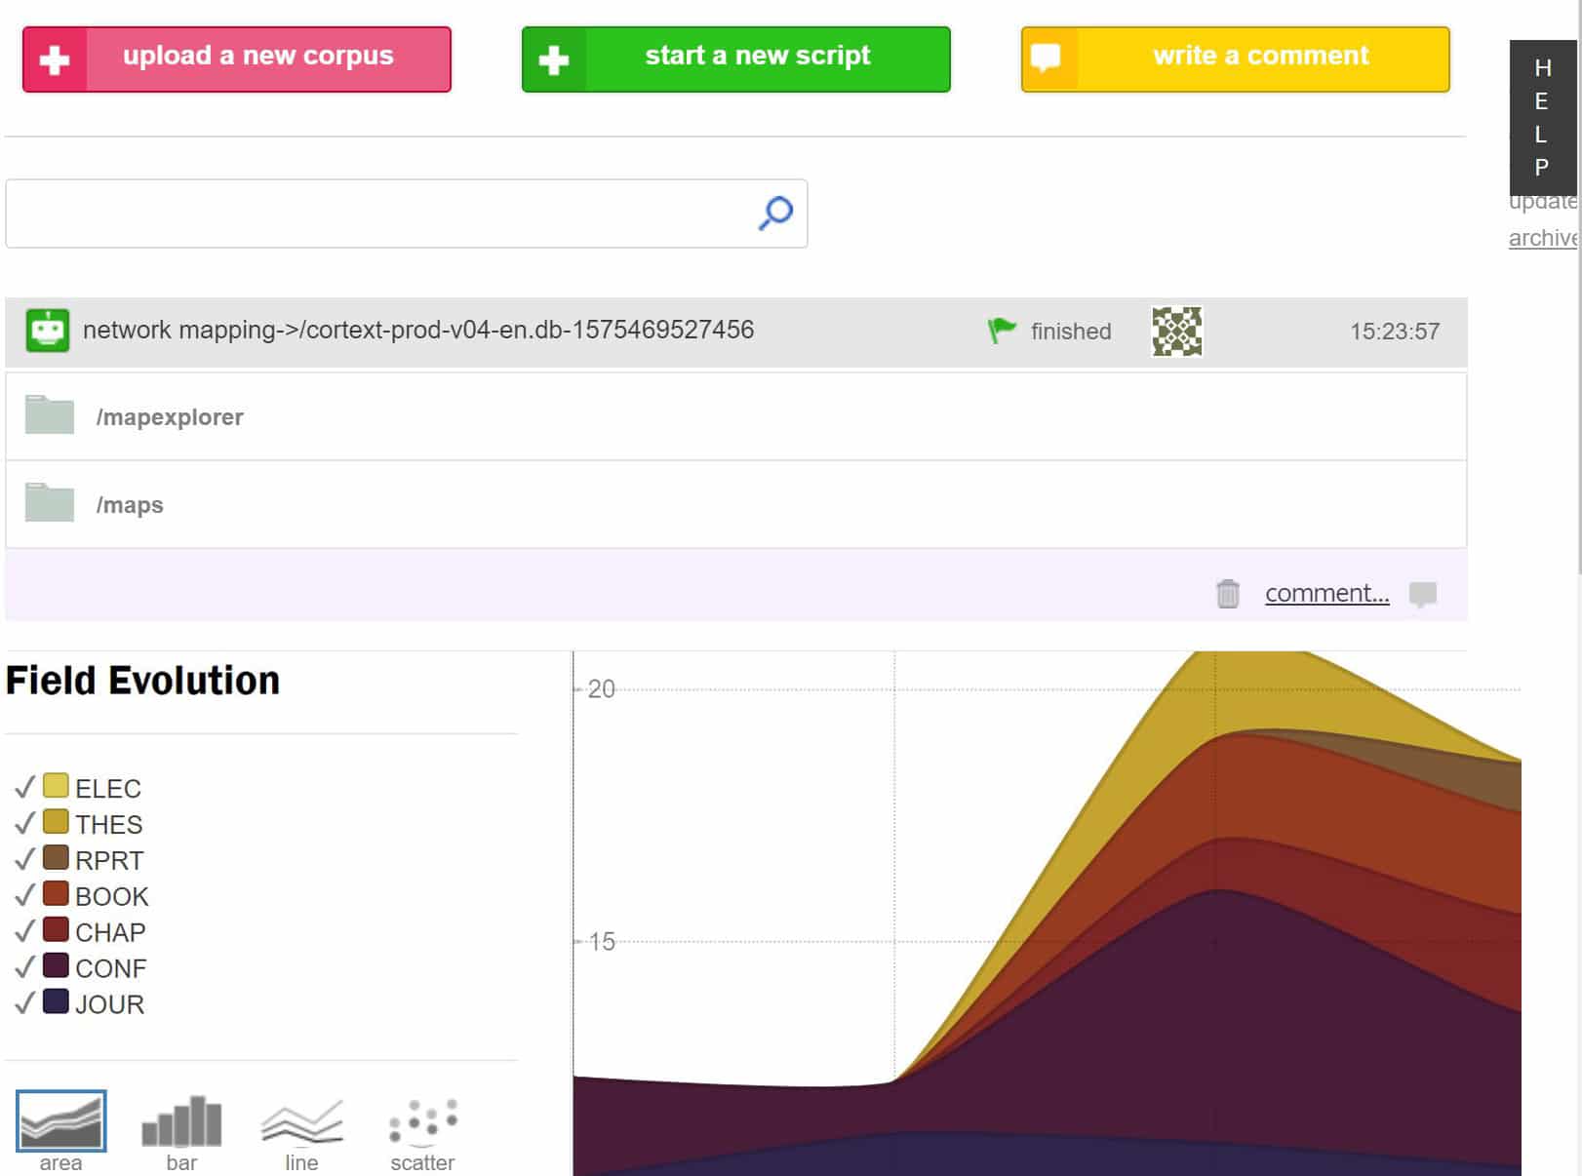1582x1176 pixels.
Task: Click the write a comment button
Action: pos(1236,59)
